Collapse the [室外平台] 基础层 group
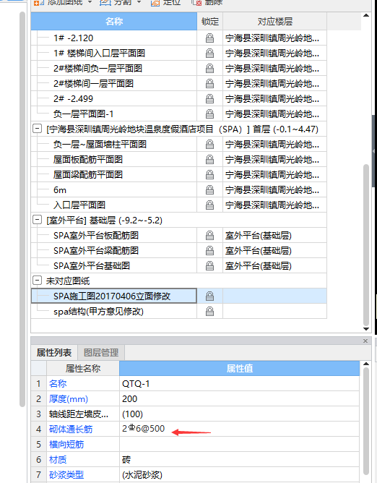Screen dimensions: 377x483 (x=37, y=220)
